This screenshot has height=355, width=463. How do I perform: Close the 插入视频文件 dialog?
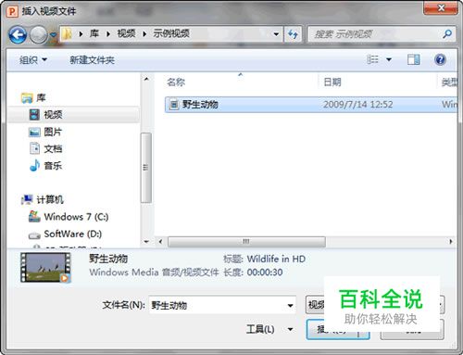click(x=441, y=8)
